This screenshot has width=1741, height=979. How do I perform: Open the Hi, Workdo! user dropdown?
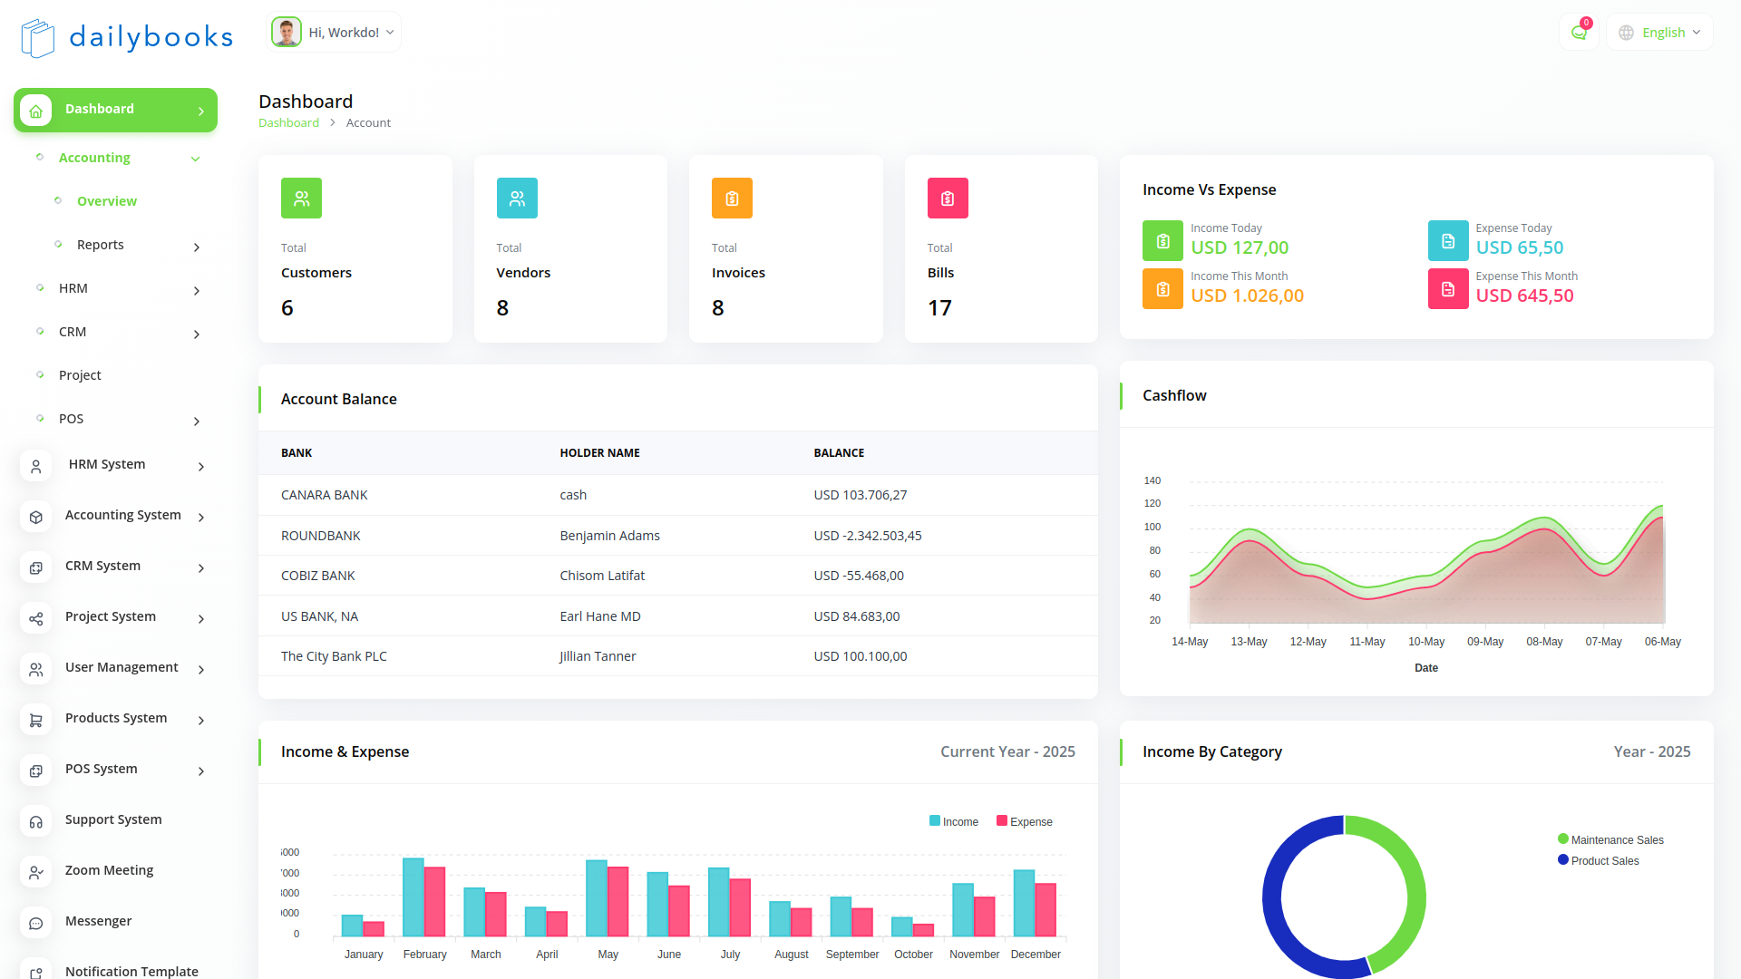tap(334, 33)
